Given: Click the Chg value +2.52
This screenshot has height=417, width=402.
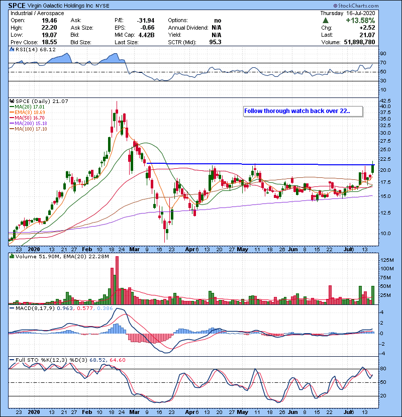Looking at the screenshot, I should [367, 28].
